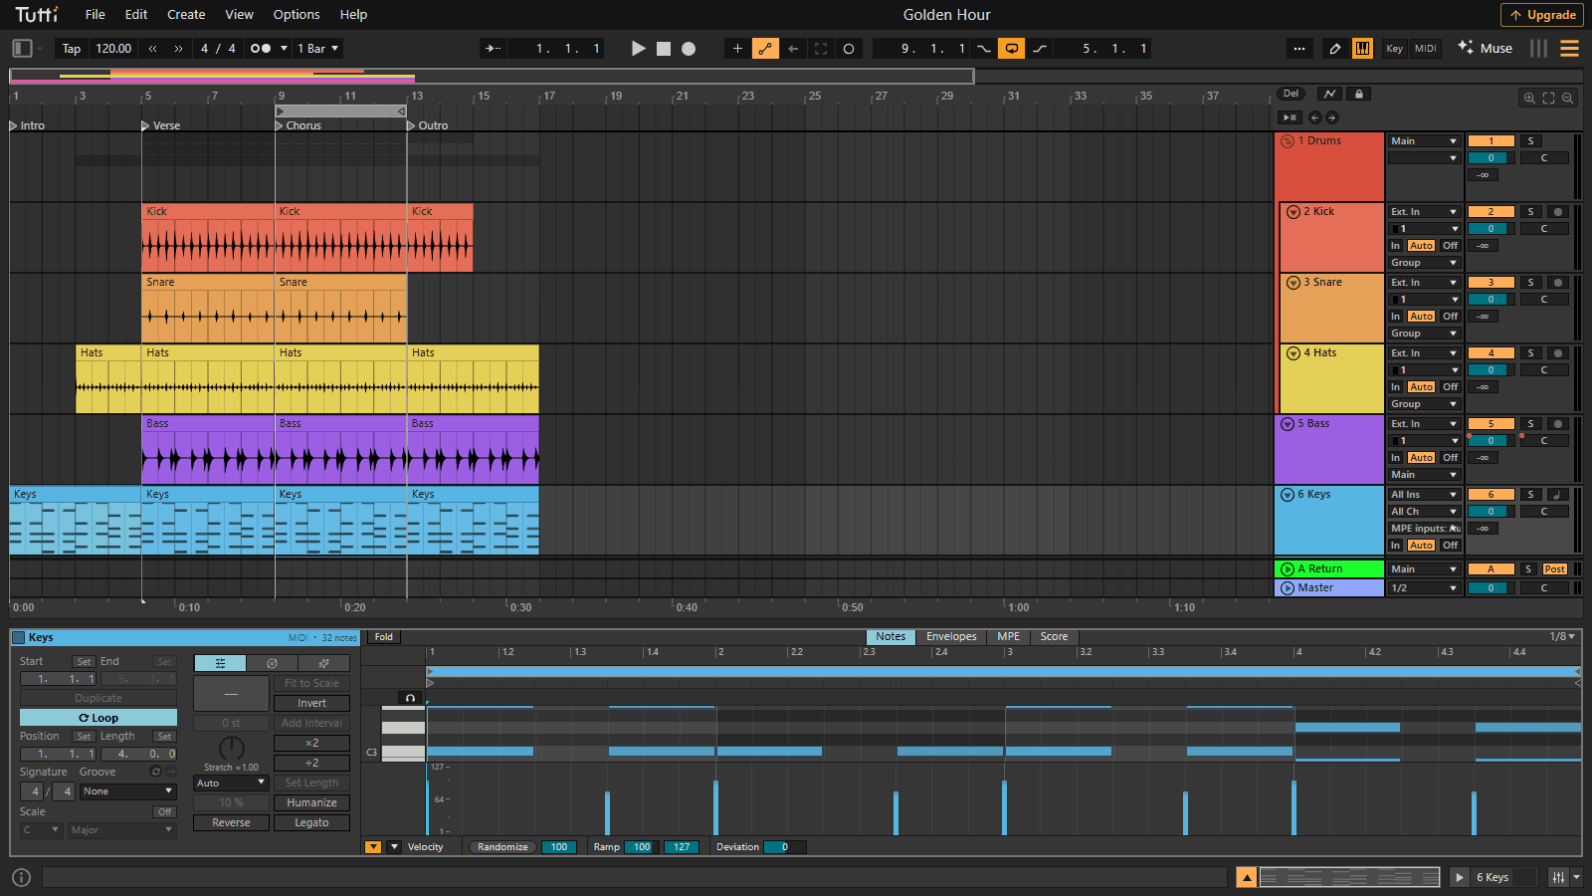This screenshot has width=1592, height=896.
Task: Click the Stop transport button
Action: point(664,48)
